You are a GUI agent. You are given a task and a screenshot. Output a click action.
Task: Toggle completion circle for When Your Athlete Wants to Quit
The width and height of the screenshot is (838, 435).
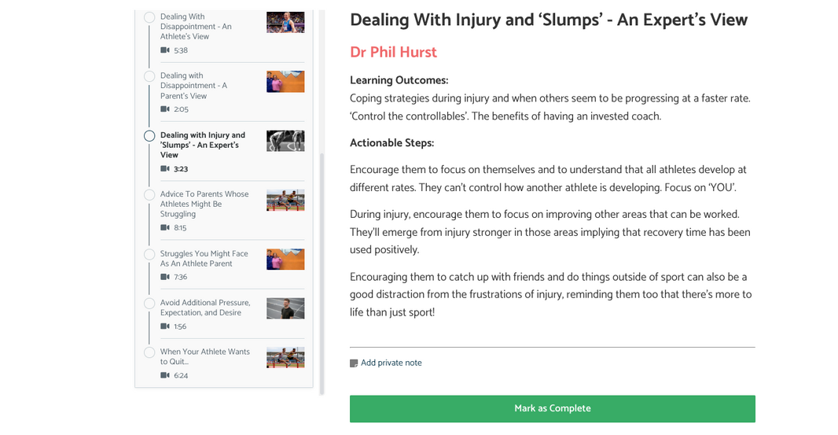click(x=149, y=352)
